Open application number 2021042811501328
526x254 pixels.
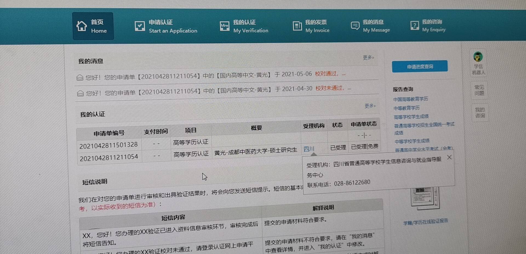pos(108,145)
